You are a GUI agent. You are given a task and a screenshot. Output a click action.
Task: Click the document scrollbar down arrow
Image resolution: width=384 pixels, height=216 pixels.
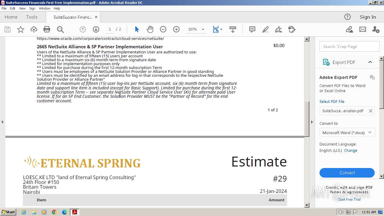[307, 205]
